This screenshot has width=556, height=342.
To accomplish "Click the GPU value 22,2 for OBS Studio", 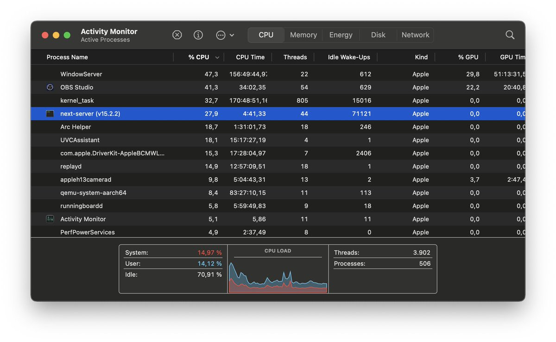I will coord(473,87).
